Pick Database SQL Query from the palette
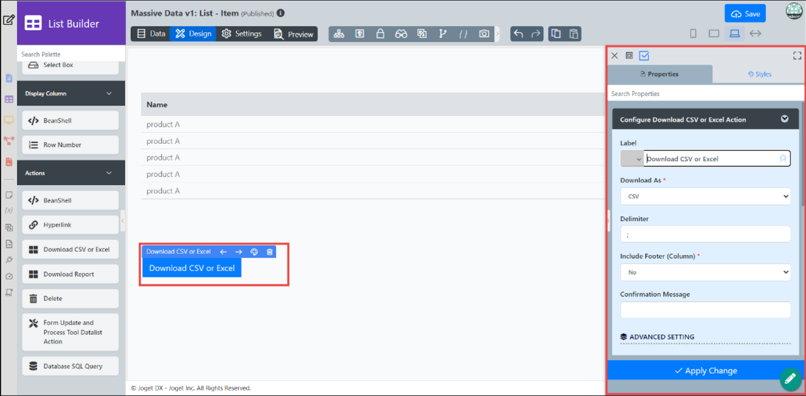 70,366
